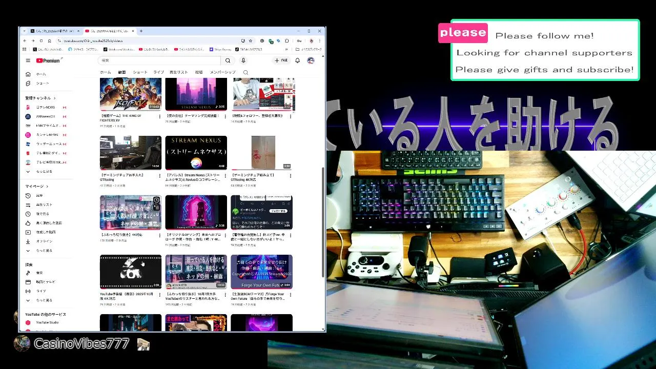This screenshot has width=656, height=369.
Task: Open options for the YouTube予告編 2025年10月 video
Action: 159,295
